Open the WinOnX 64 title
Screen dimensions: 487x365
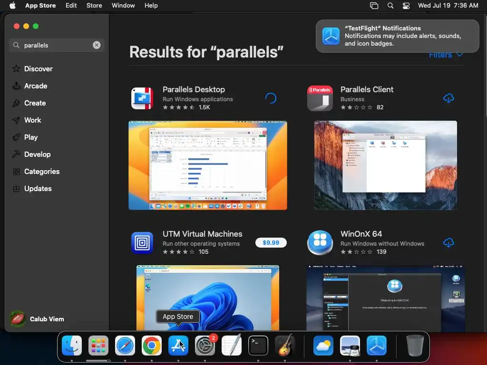tap(361, 234)
